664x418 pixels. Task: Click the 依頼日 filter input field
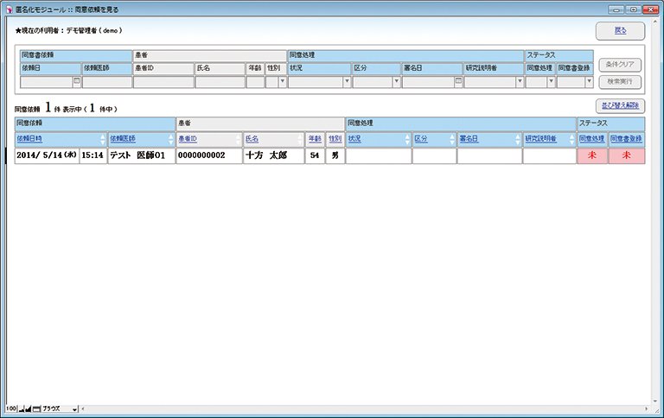[47, 82]
